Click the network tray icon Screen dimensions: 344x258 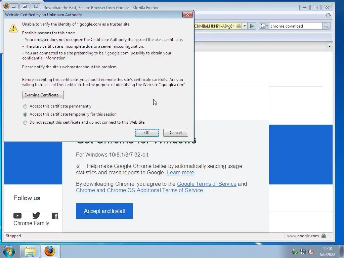point(303,252)
